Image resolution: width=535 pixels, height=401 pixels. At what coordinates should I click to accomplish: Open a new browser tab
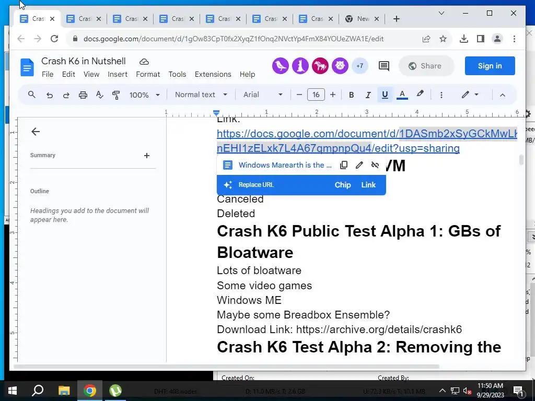coord(396,19)
